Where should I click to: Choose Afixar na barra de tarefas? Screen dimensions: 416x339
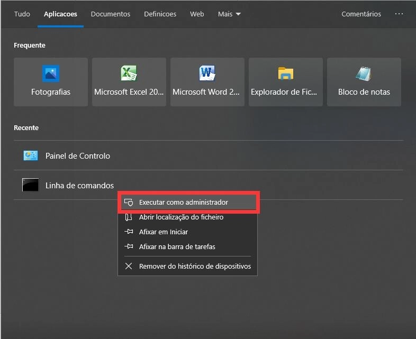click(177, 247)
